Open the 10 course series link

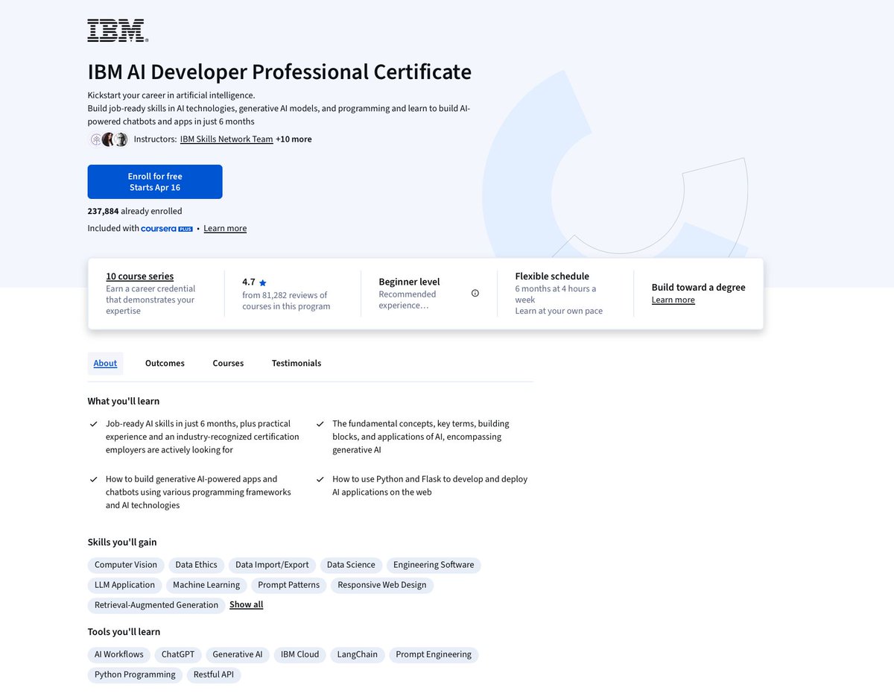coord(139,276)
